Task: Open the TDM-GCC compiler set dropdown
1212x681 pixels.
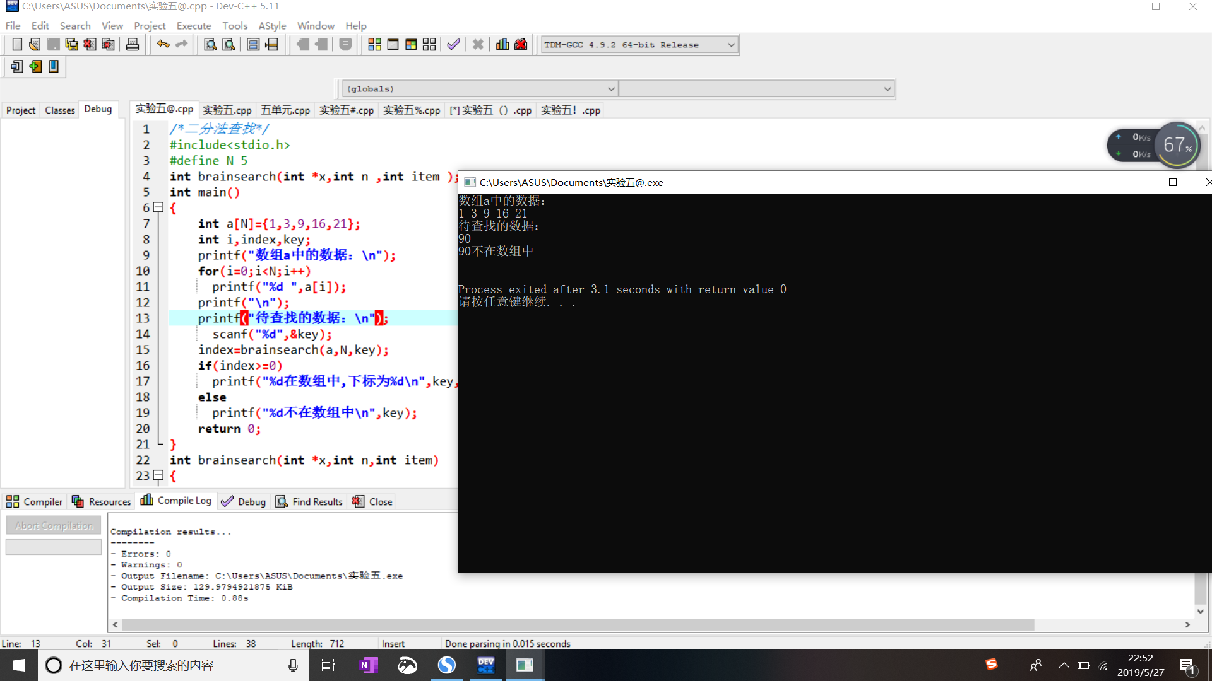Action: [x=731, y=45]
